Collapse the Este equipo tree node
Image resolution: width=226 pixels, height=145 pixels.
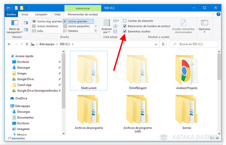8,106
